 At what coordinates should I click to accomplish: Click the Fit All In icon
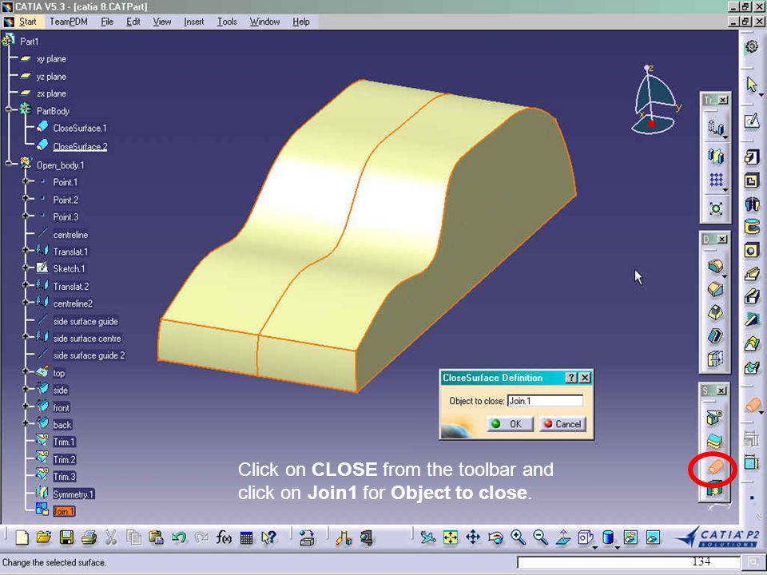(450, 537)
